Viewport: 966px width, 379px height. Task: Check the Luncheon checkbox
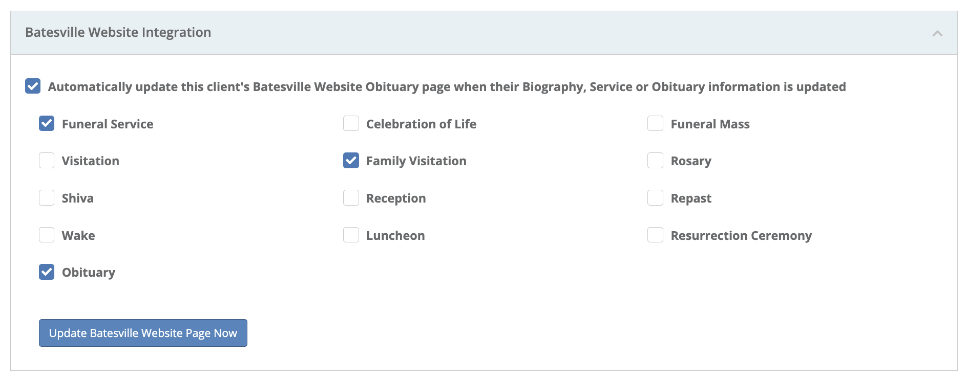(x=351, y=235)
